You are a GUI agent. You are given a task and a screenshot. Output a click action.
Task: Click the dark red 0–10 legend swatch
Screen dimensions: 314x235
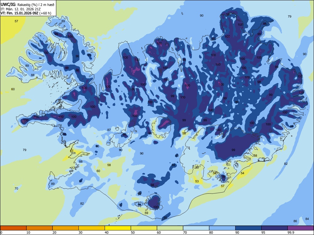[13, 228]
